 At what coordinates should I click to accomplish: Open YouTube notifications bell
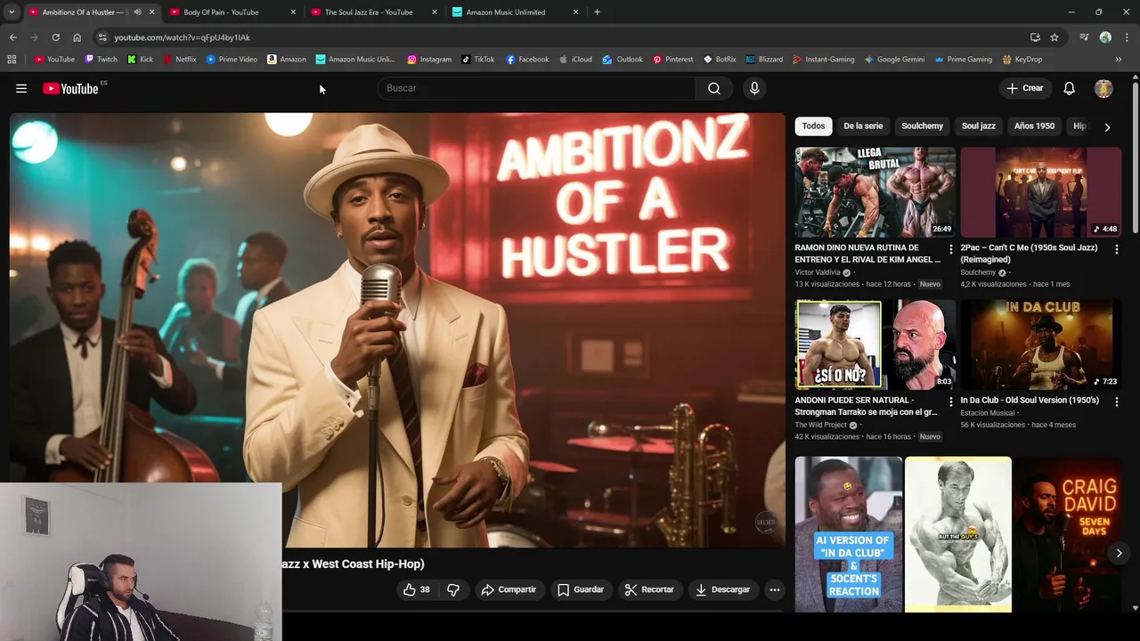[x=1069, y=88]
